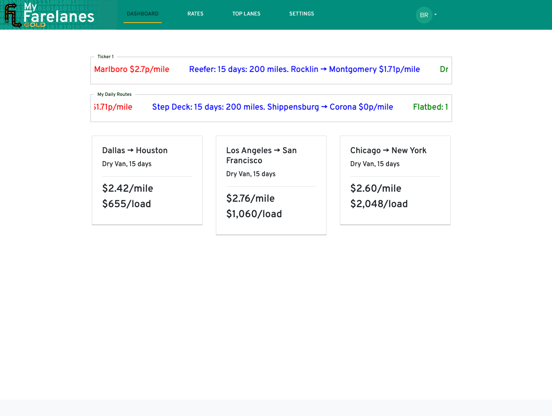Click the $2.42/mile rate value
Screen dimensions: 552x416
128,188
